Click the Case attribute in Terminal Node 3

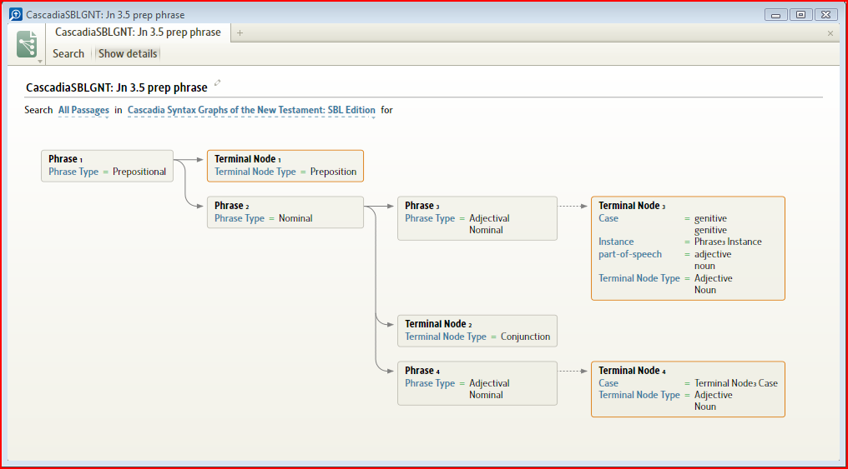[608, 218]
